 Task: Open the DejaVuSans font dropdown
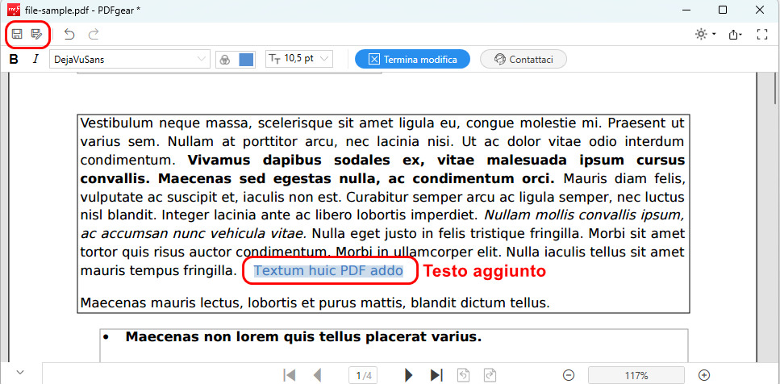129,59
